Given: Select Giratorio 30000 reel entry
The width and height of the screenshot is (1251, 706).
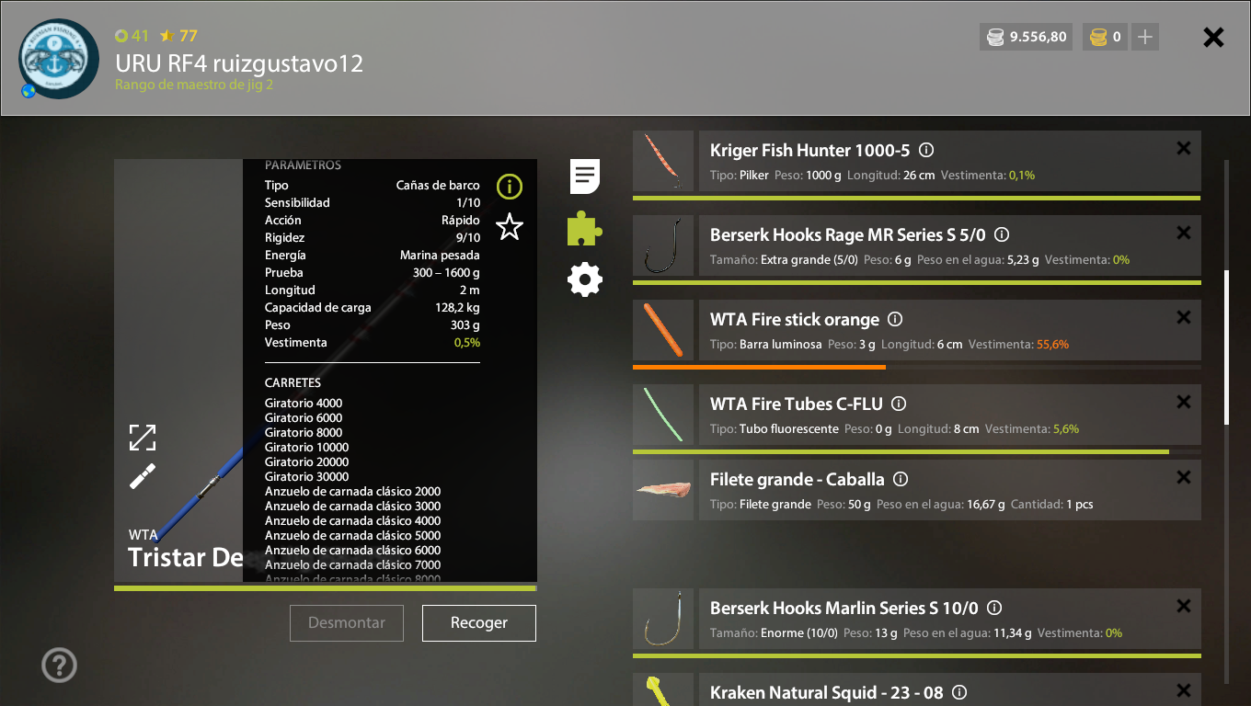Looking at the screenshot, I should point(307,476).
